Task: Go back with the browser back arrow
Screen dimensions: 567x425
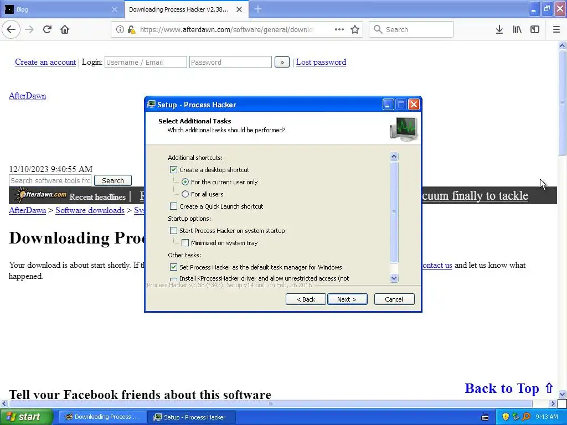Action: [x=11, y=29]
